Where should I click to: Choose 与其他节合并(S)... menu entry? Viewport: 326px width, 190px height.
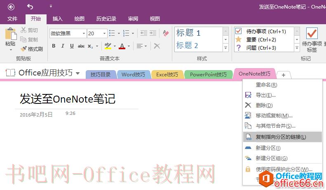point(282,126)
